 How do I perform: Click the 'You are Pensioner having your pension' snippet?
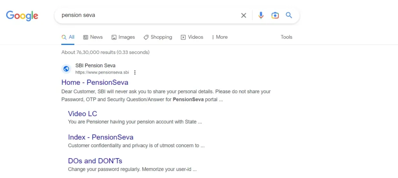(x=135, y=122)
